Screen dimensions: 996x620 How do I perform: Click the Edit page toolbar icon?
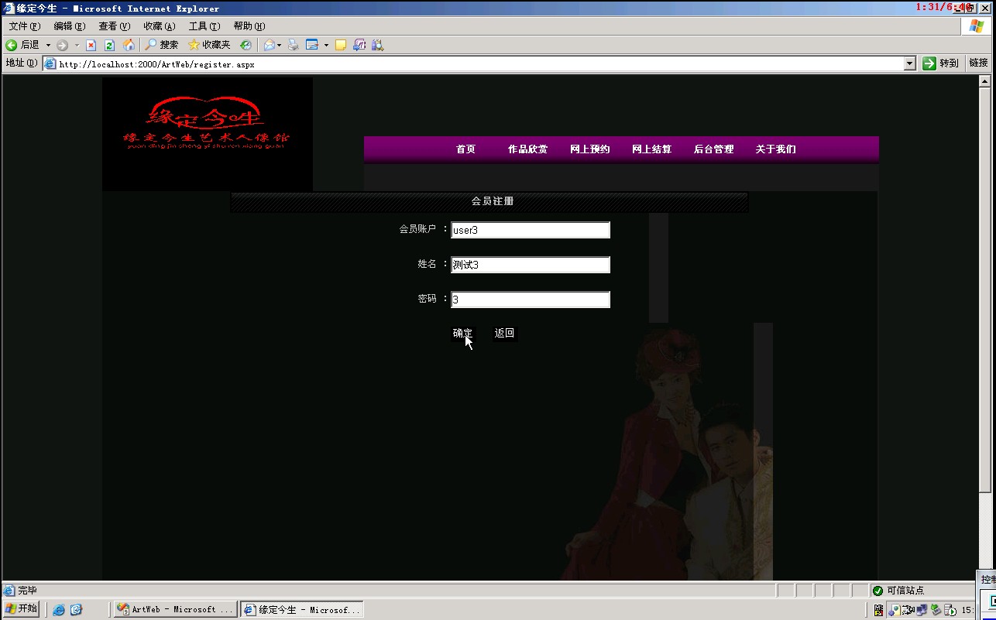(x=312, y=45)
